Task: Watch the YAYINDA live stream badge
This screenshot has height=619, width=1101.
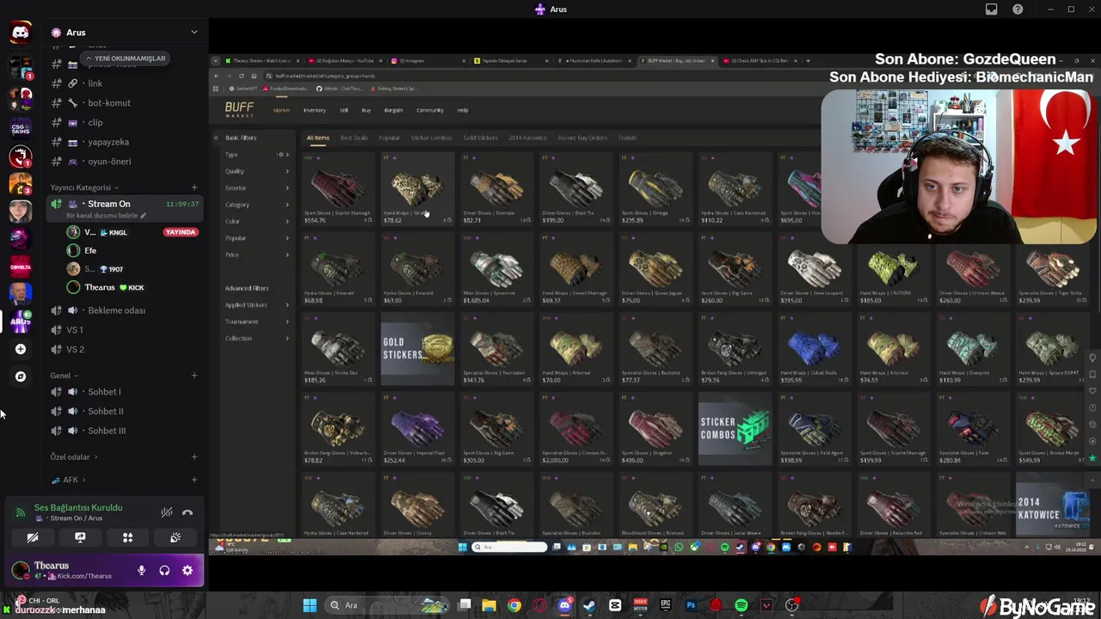Action: [x=181, y=232]
